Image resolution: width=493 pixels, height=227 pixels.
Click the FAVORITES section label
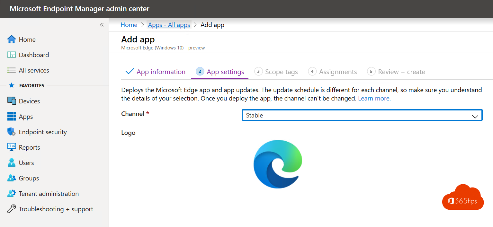click(x=32, y=86)
